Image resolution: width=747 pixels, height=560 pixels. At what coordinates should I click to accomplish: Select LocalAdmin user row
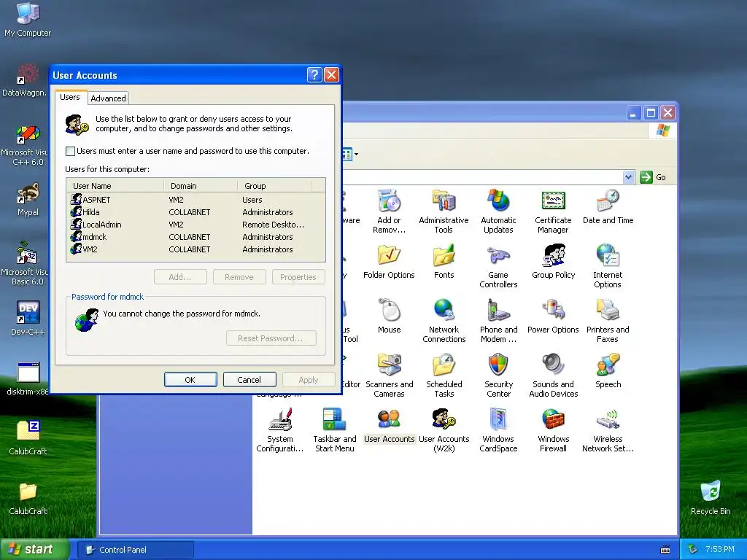point(196,225)
